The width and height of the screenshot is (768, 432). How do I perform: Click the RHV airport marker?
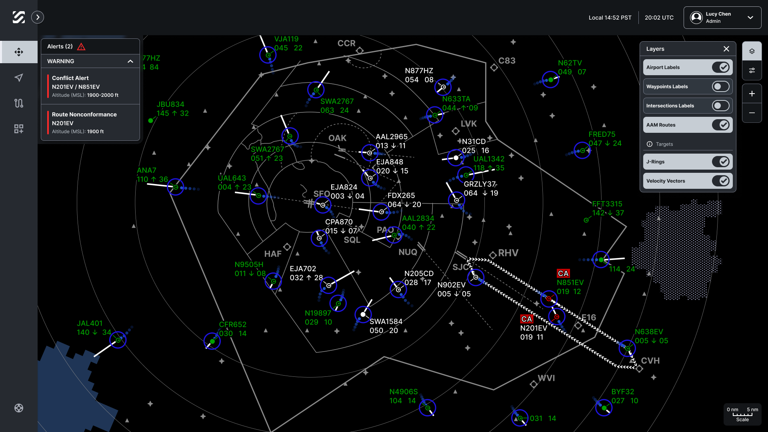493,255
